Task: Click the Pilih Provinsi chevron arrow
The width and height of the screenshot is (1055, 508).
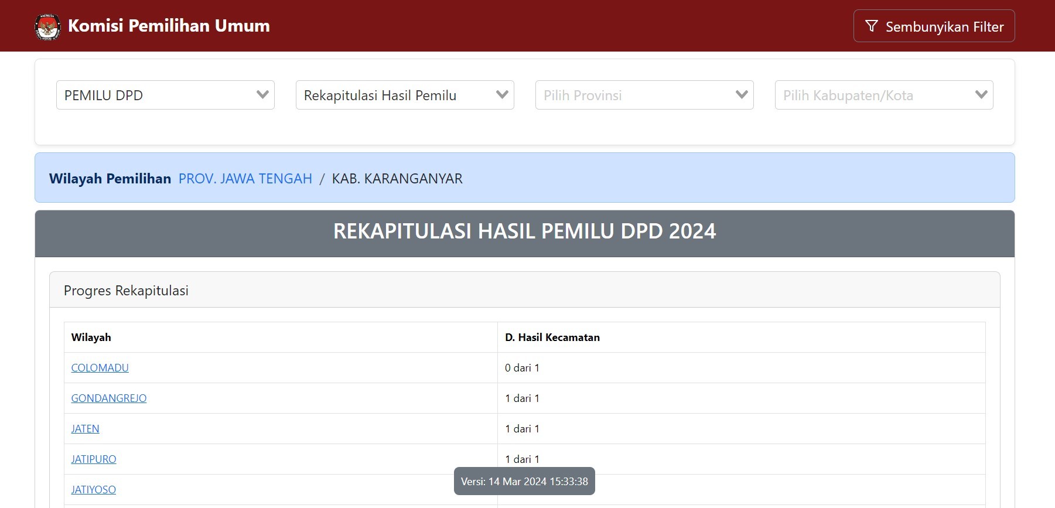Action: point(742,95)
